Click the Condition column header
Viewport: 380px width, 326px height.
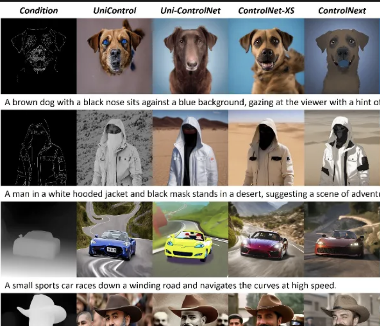coord(38,11)
